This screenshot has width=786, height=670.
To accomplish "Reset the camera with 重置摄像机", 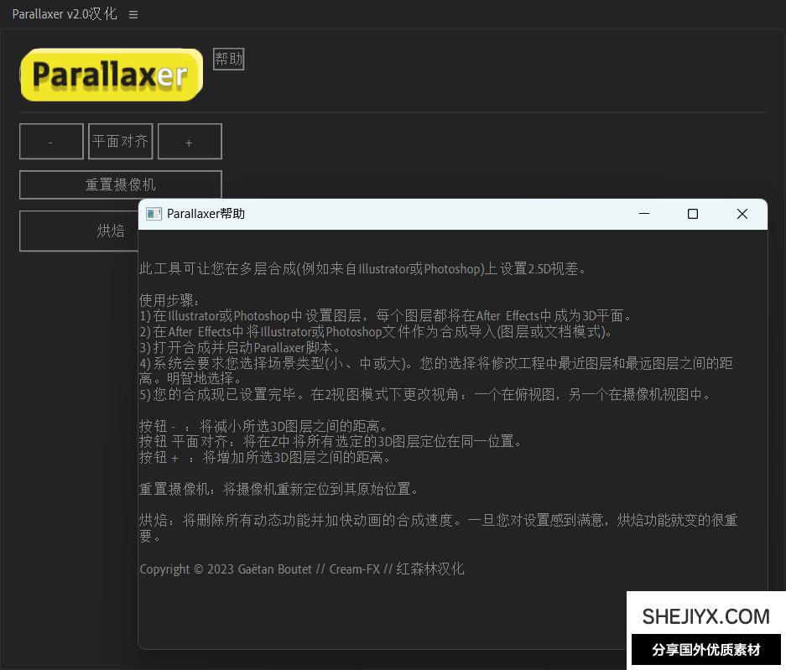I will [120, 184].
